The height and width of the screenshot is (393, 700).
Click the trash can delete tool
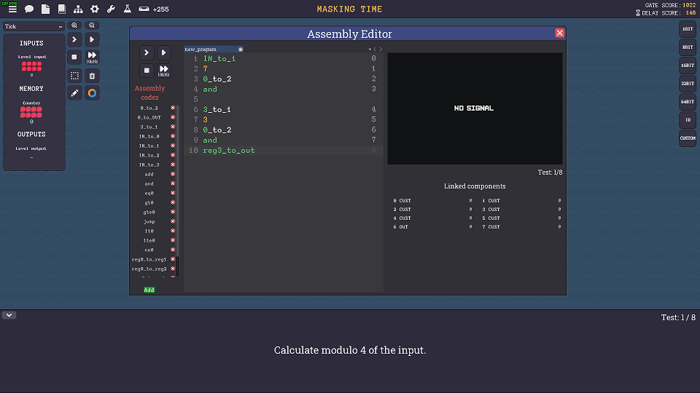click(92, 76)
